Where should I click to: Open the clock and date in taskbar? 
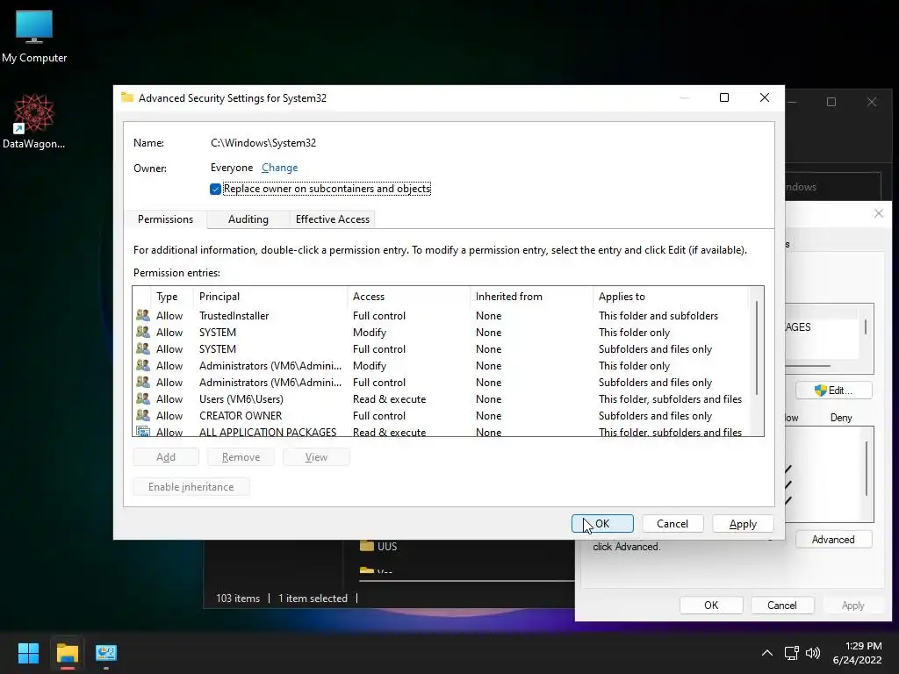tap(857, 653)
